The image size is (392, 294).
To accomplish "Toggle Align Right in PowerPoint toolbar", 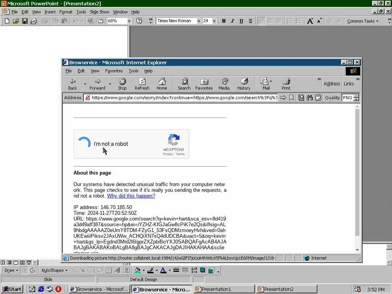I will pyautogui.click(x=279, y=21).
